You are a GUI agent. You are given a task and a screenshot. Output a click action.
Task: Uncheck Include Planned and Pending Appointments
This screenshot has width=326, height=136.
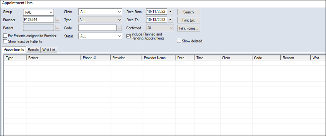(129, 36)
